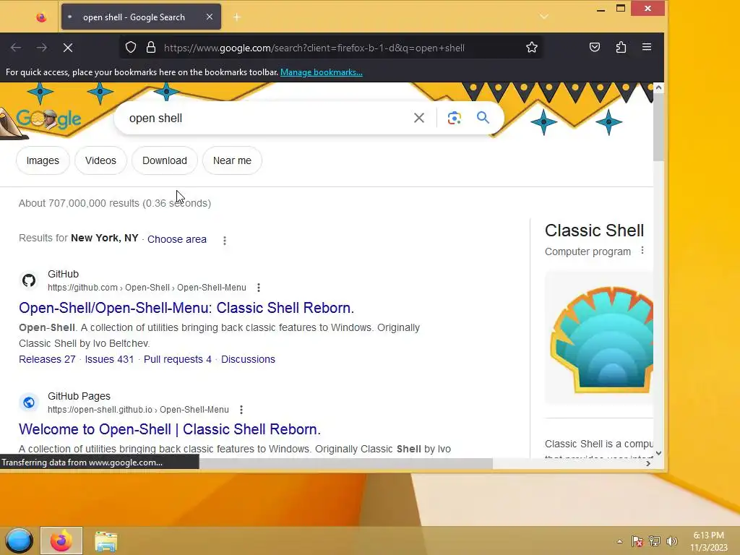Click the Classic Shell knowledge panel title
Screen dimensions: 740x555
tap(594, 231)
